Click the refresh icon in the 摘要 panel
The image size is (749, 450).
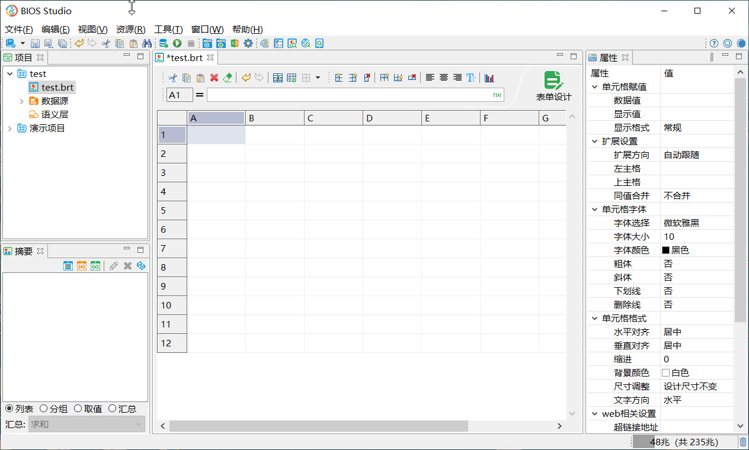pos(141,266)
